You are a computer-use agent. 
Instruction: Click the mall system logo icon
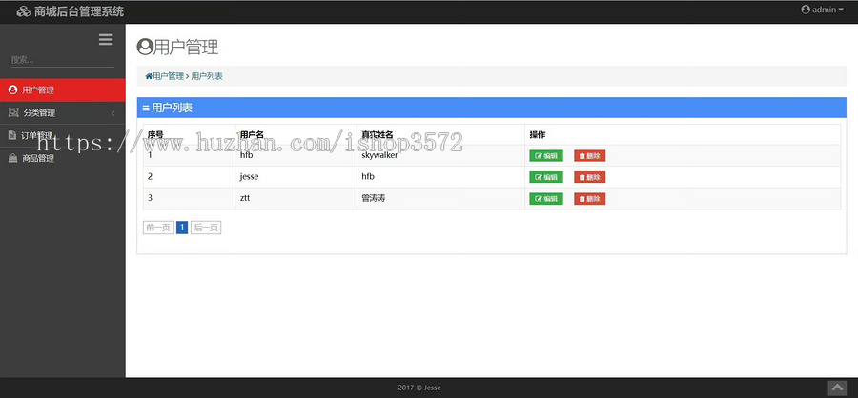tap(24, 10)
